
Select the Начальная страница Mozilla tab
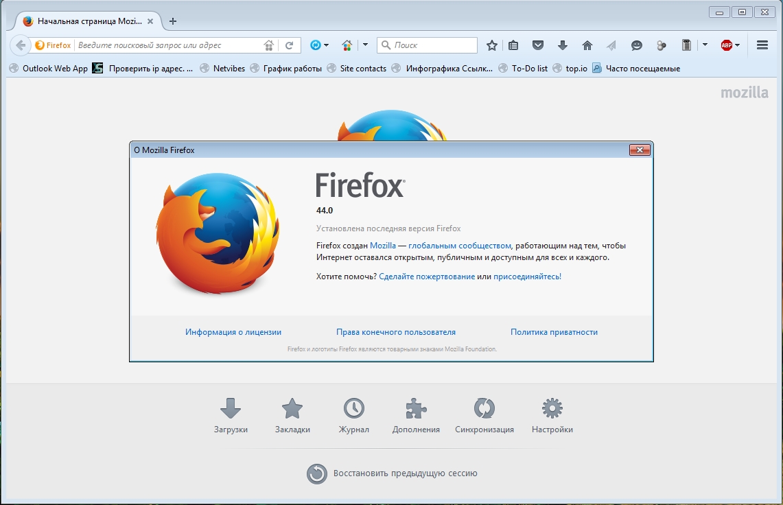(x=88, y=21)
